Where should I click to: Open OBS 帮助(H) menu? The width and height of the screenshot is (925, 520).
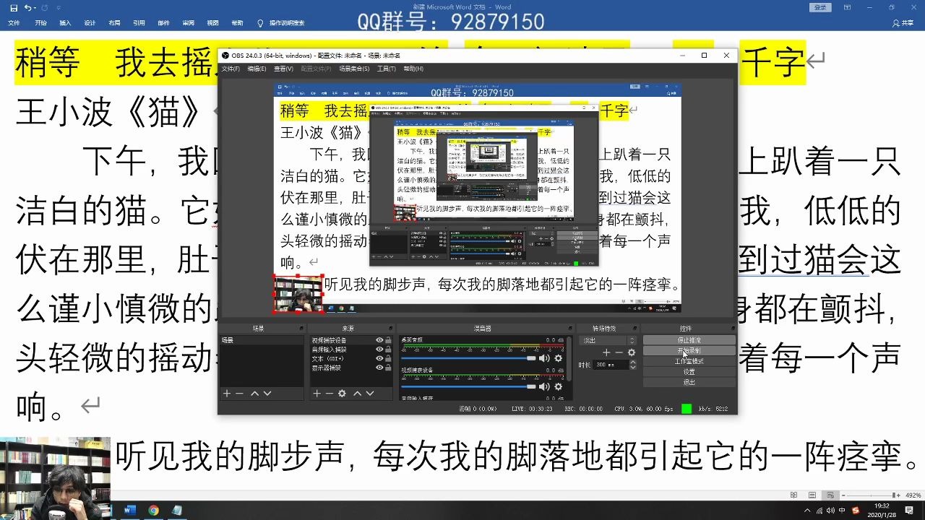(x=413, y=69)
